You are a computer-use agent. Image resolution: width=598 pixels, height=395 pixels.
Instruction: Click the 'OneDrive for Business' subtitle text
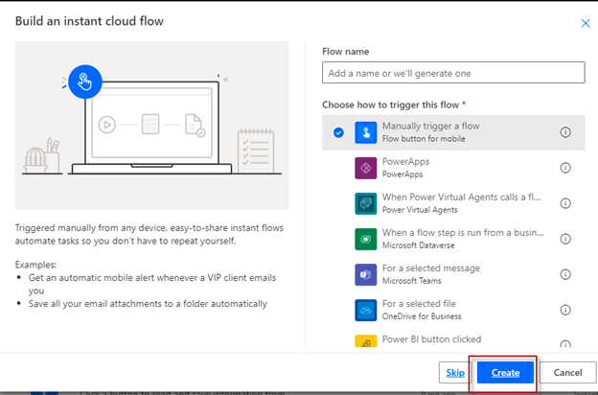[422, 316]
